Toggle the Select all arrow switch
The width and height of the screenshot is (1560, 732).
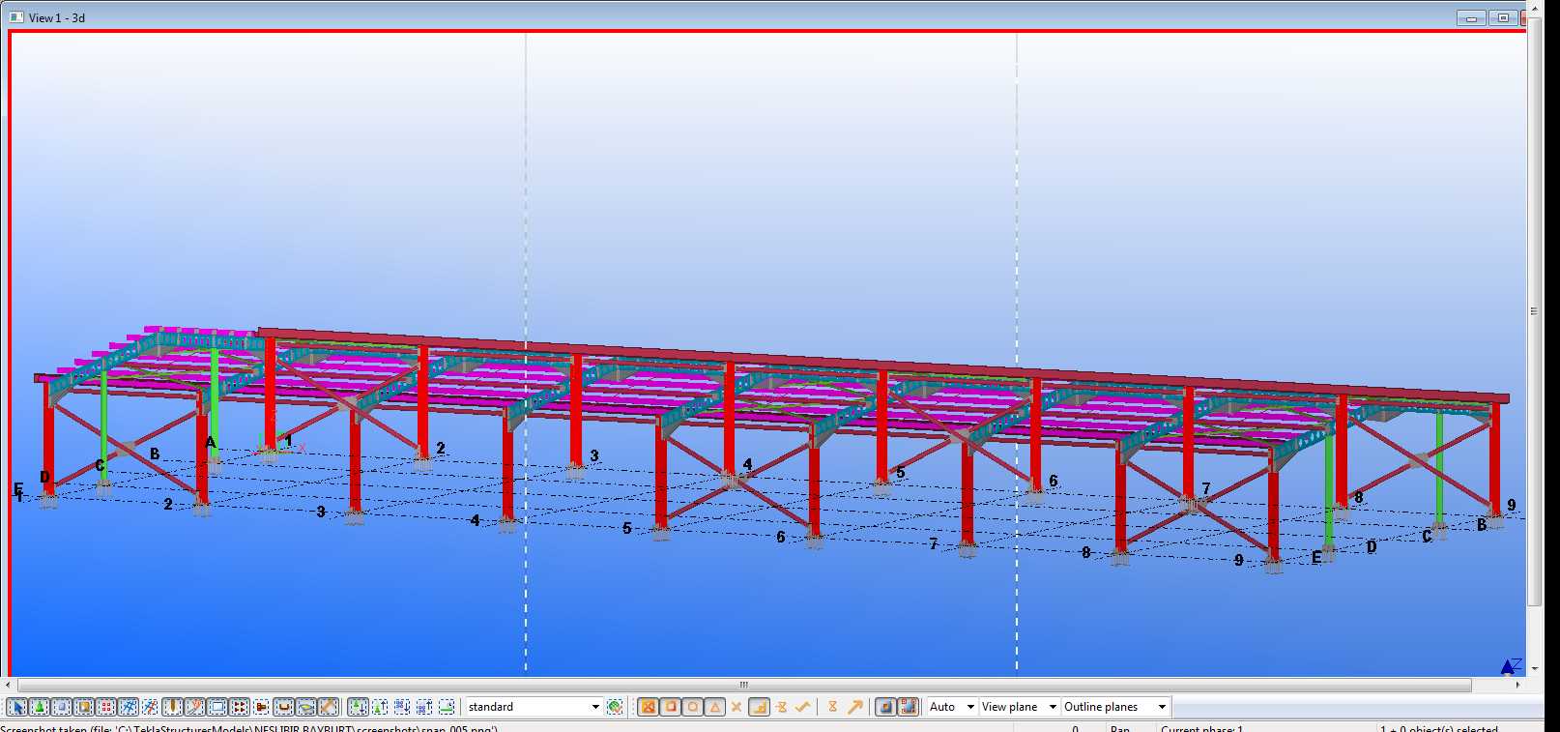(16, 707)
